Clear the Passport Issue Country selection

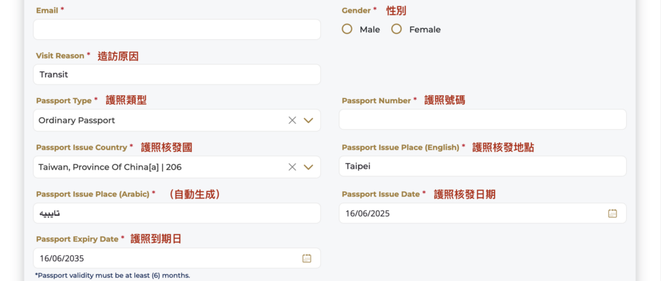pos(292,167)
